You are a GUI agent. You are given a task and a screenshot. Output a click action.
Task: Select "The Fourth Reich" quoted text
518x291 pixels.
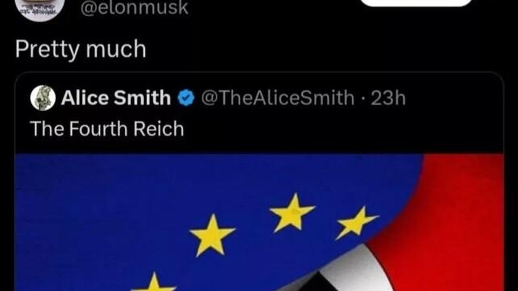[107, 129]
